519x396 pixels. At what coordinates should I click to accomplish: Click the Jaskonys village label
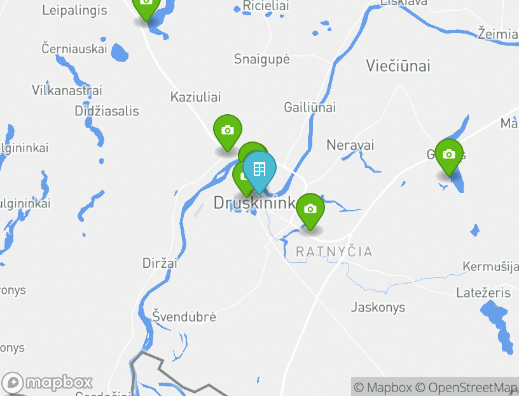coord(378,308)
